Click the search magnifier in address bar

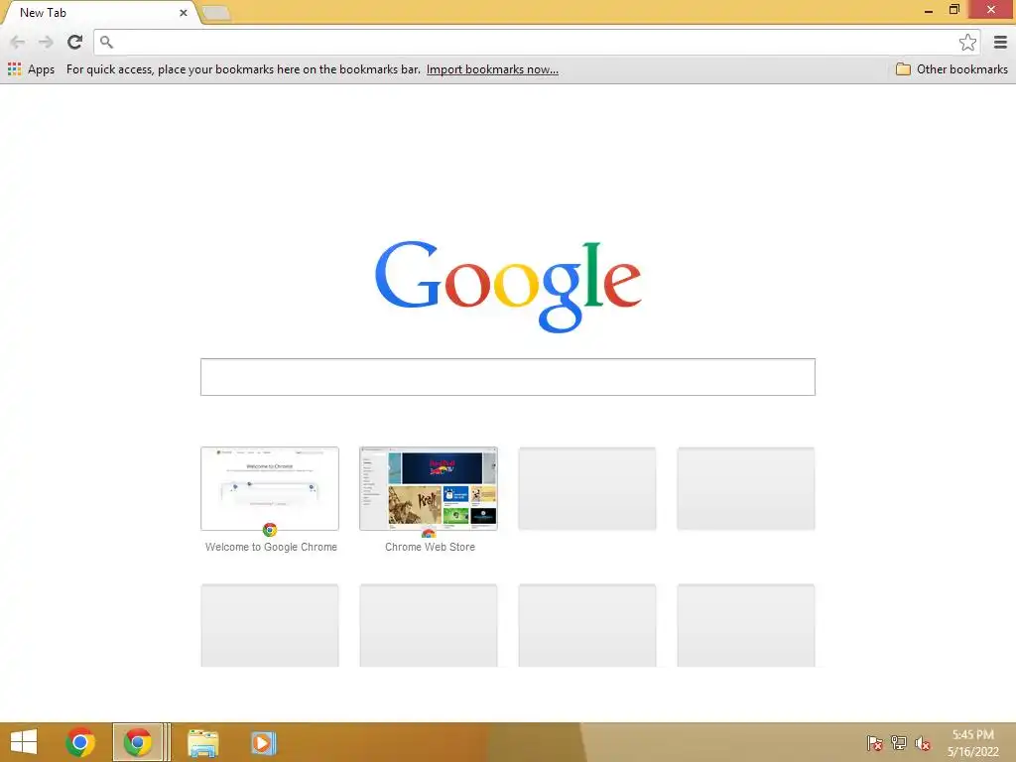click(107, 42)
